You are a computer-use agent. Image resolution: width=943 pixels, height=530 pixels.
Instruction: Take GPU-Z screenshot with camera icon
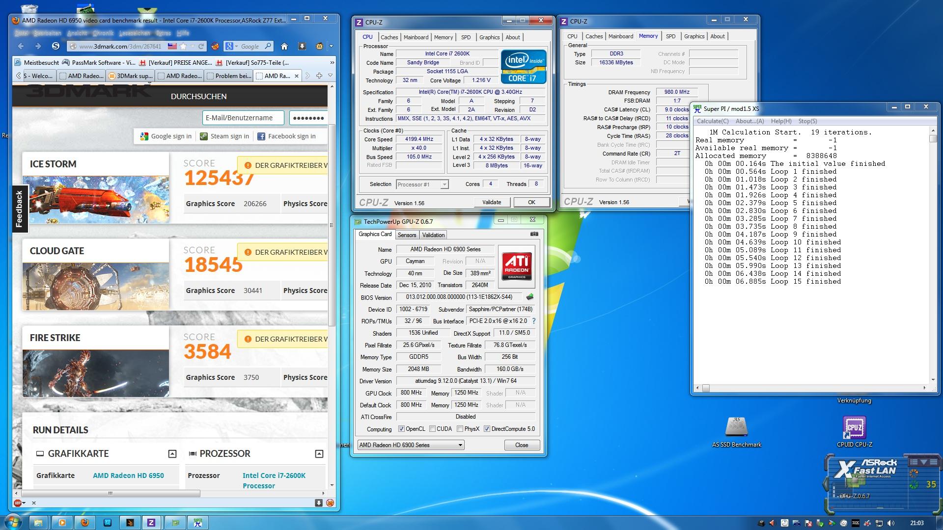point(534,234)
